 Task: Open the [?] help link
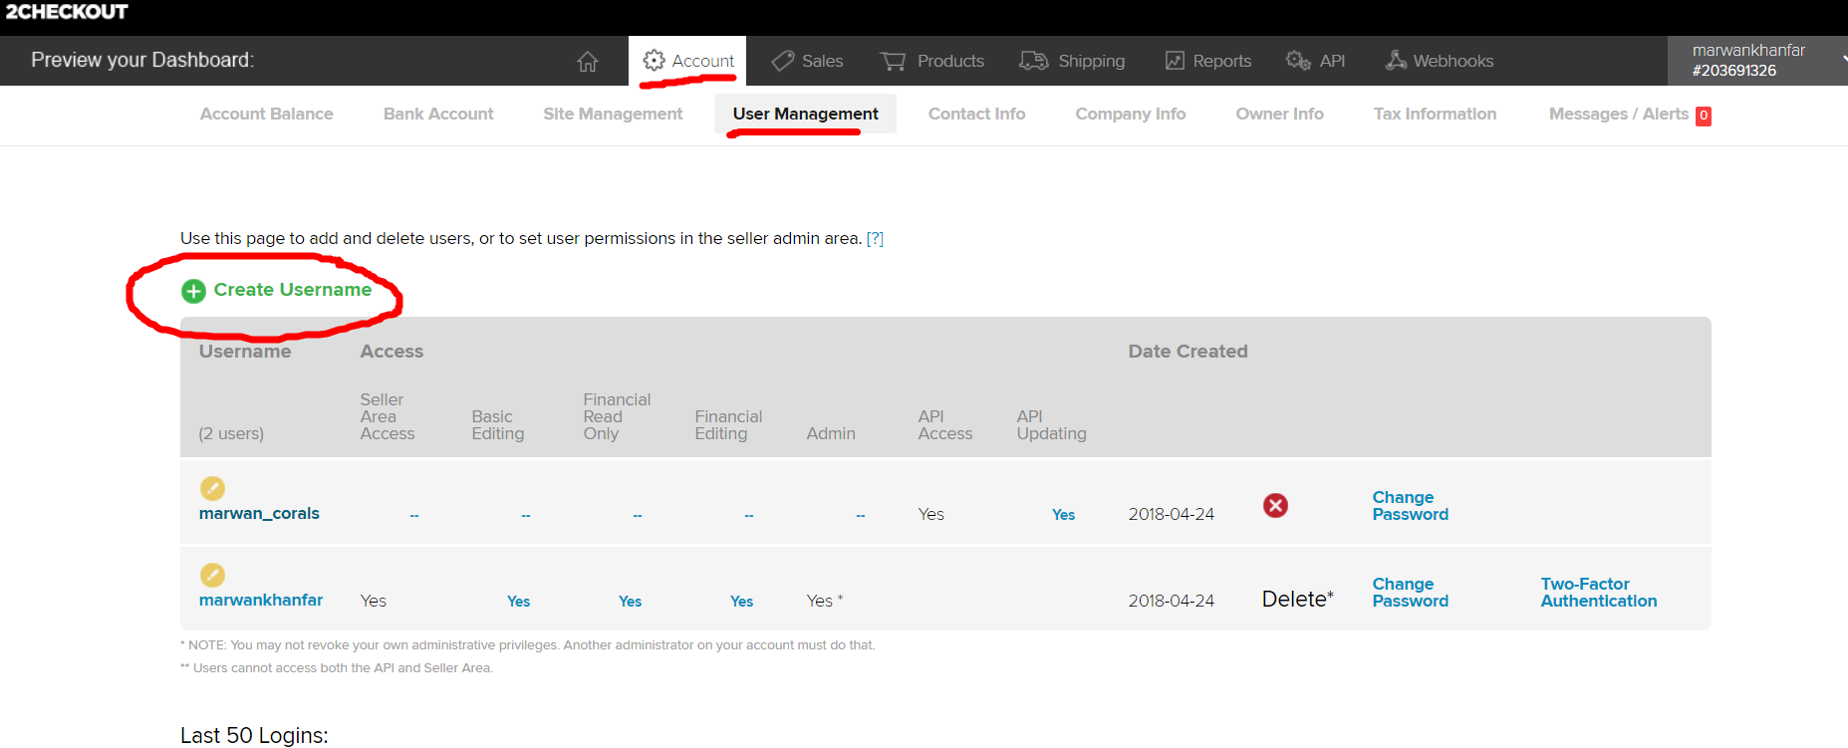[875, 238]
